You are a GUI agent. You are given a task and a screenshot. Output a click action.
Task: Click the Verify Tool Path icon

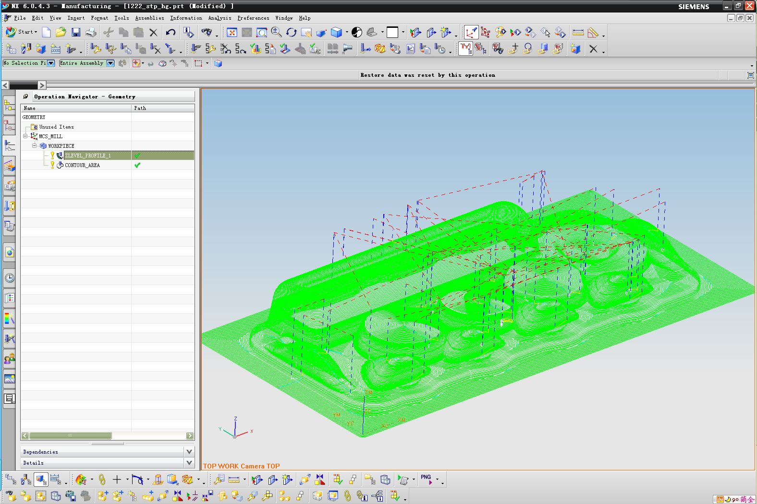(x=256, y=48)
